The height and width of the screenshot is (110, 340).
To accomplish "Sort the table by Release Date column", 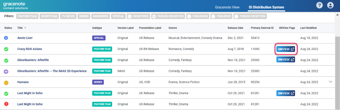I will coord(235,28).
